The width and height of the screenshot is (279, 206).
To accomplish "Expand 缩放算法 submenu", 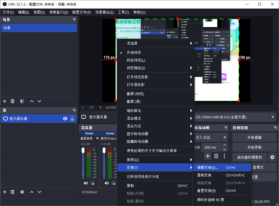I will point(156,111).
